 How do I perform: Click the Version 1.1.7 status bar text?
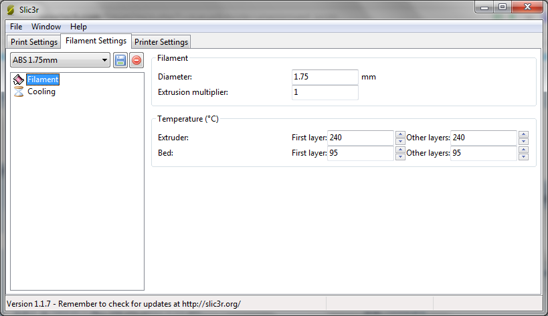124,304
